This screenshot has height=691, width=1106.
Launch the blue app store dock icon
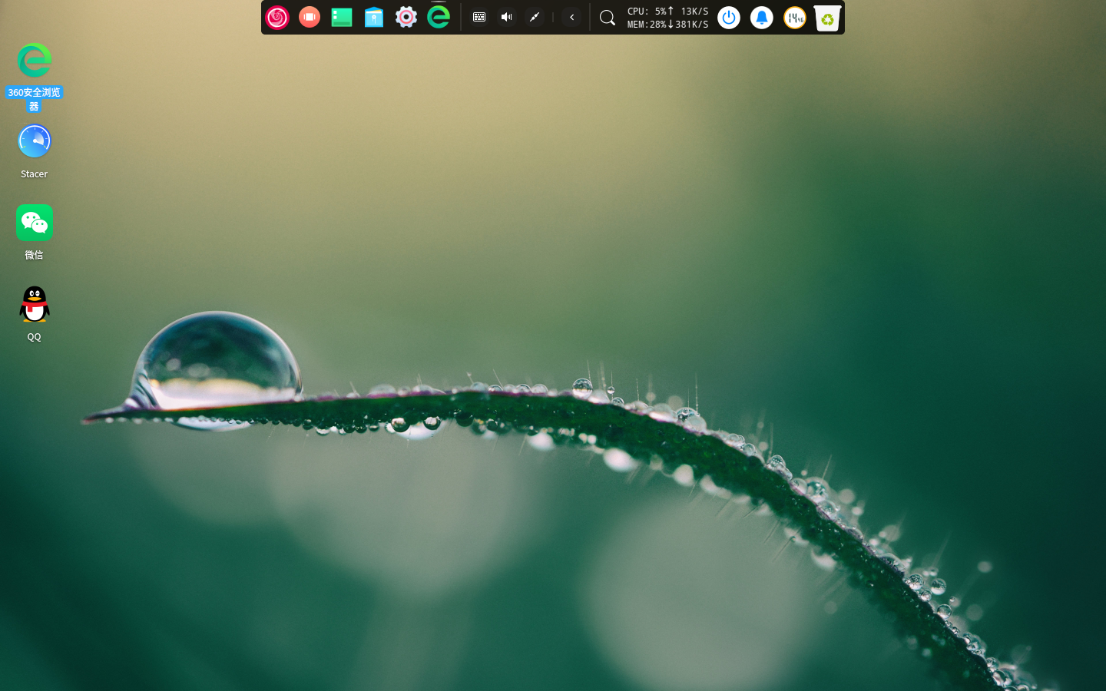tap(374, 17)
